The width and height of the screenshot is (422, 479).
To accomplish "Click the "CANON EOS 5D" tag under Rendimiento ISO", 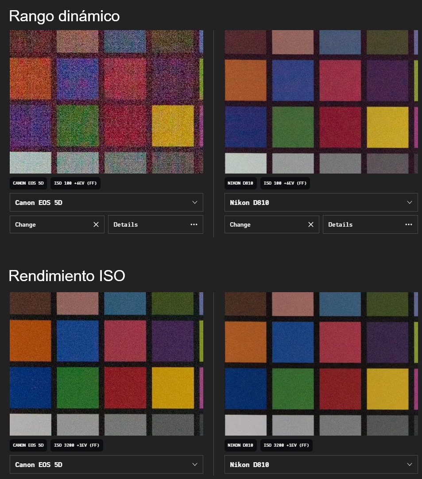I will click(x=28, y=445).
